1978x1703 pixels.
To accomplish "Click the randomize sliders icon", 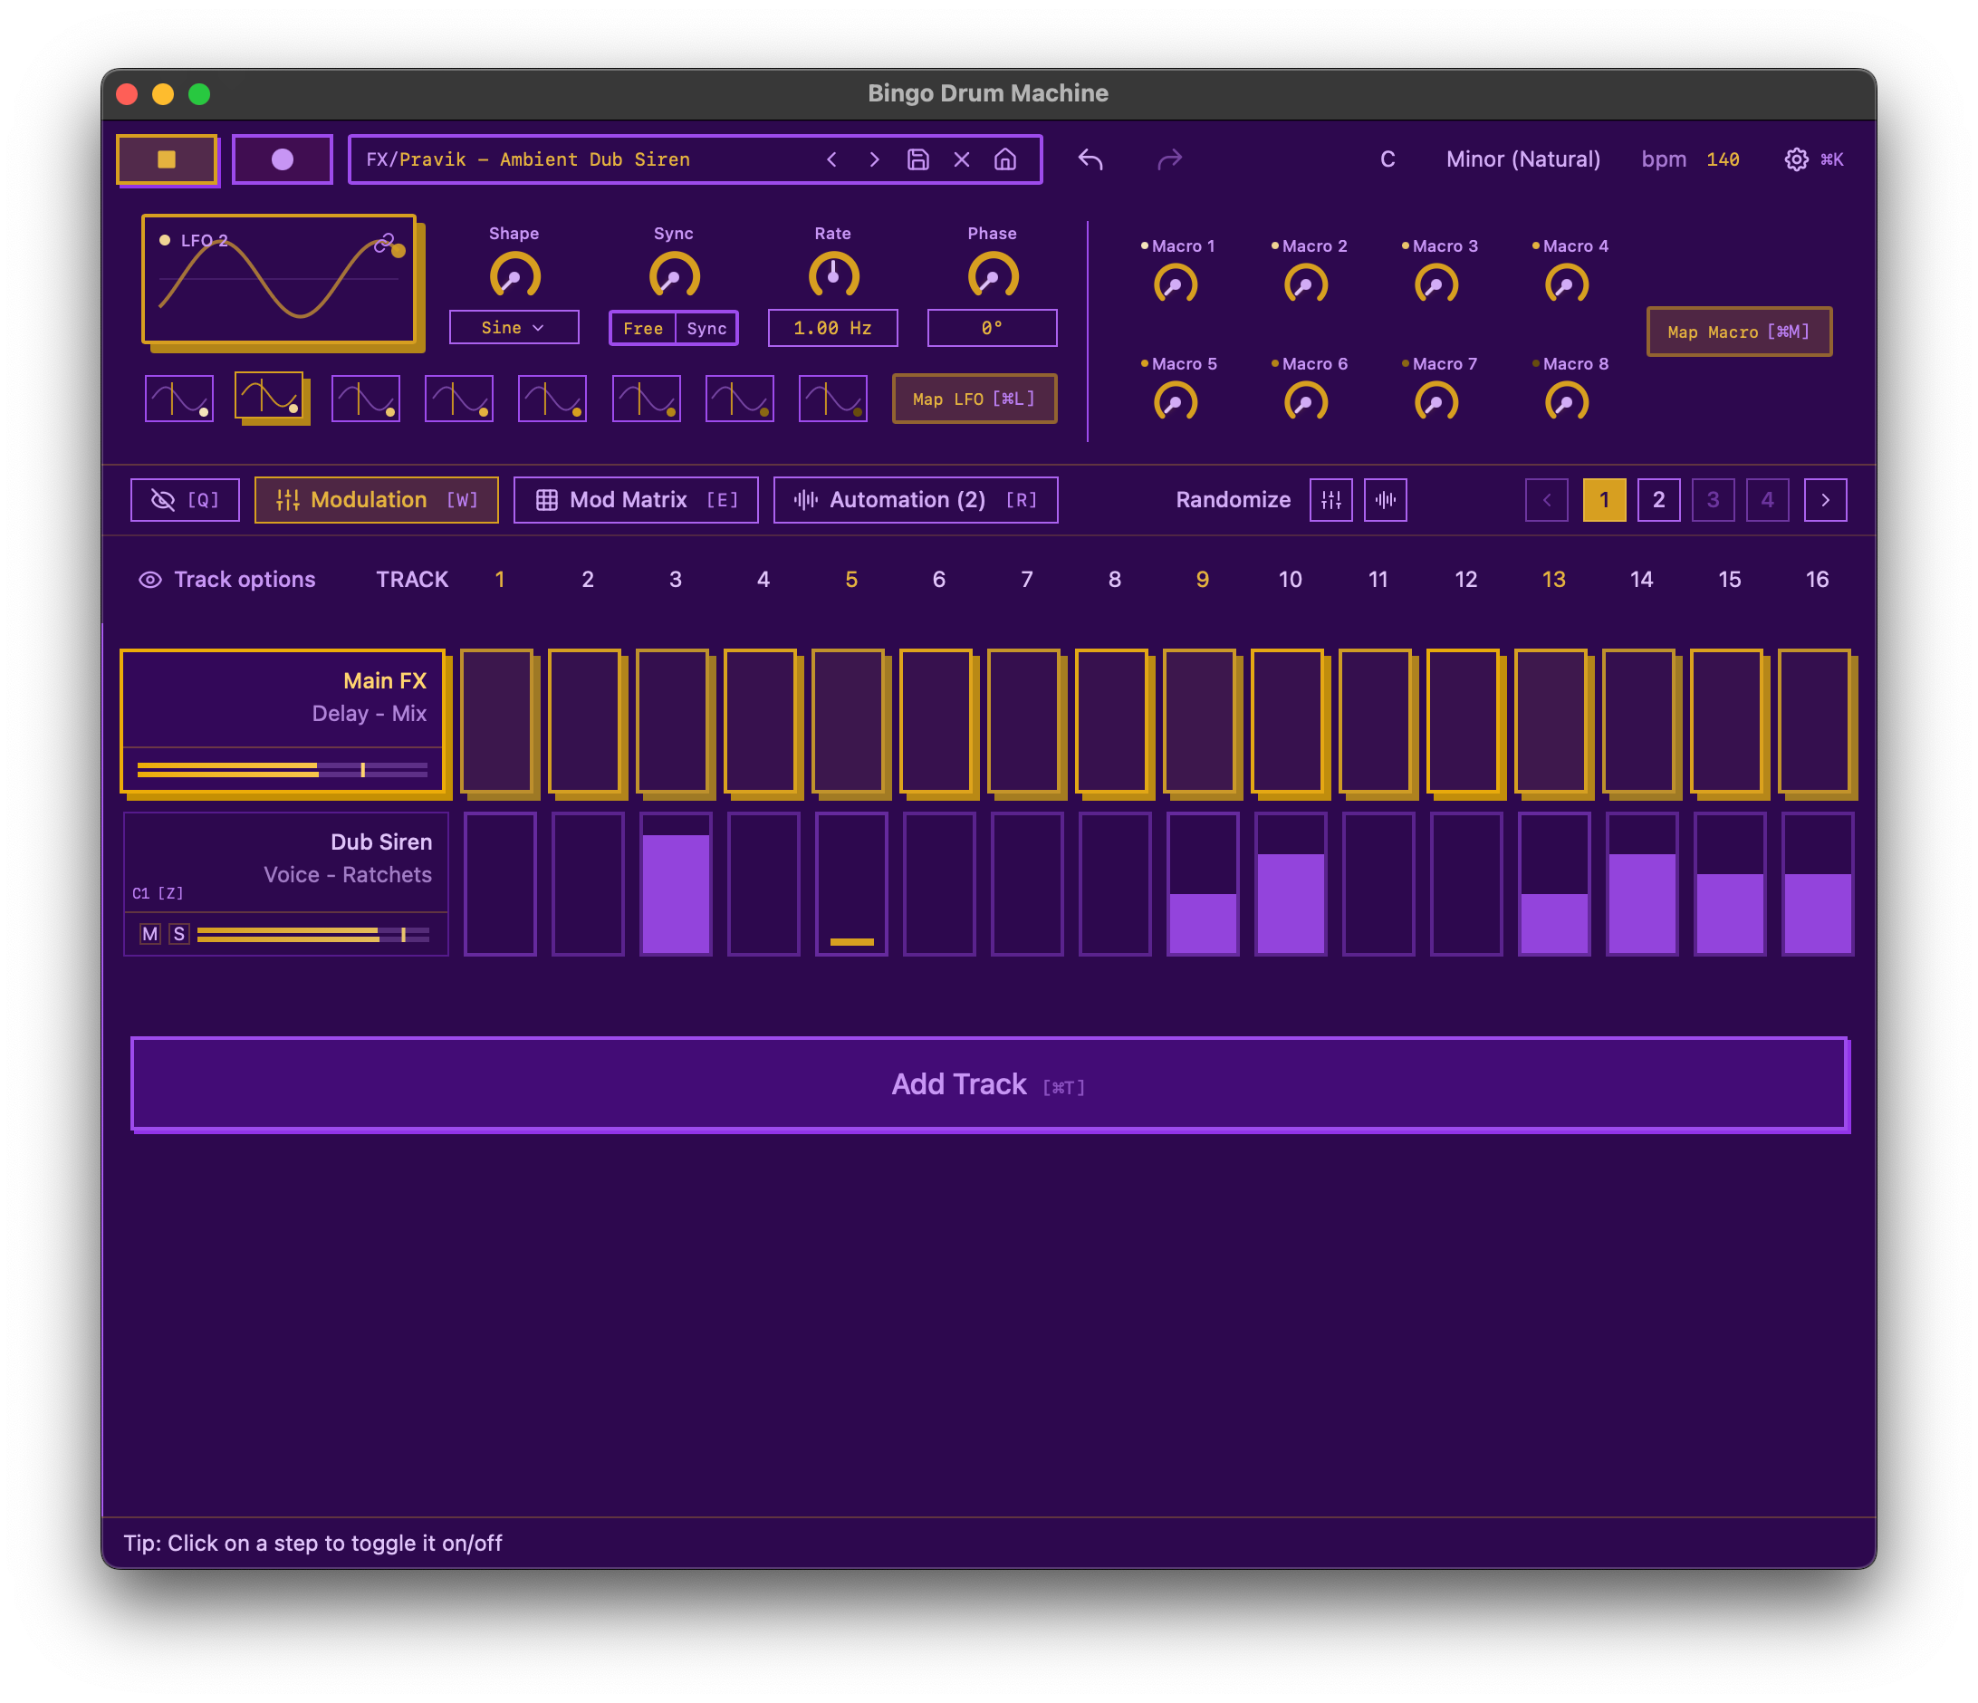I will 1330,500.
